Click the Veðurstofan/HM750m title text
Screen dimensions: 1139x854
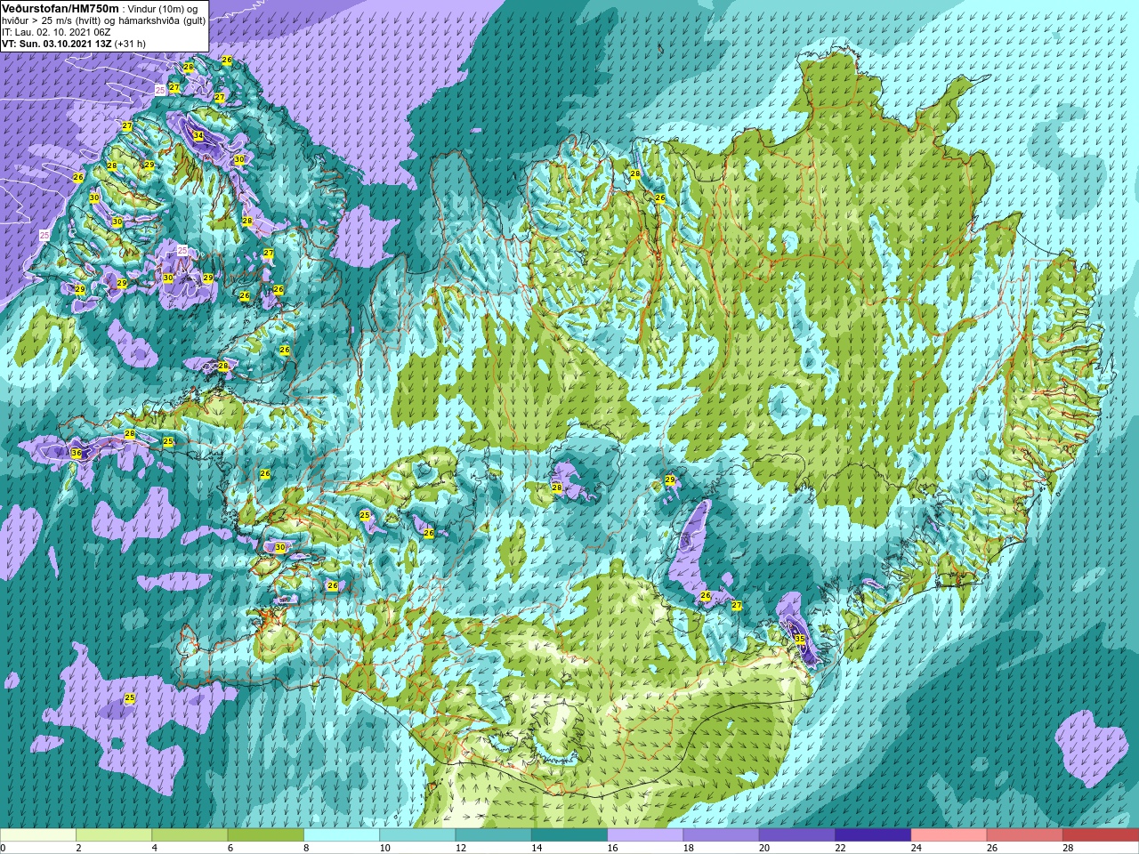pos(61,8)
